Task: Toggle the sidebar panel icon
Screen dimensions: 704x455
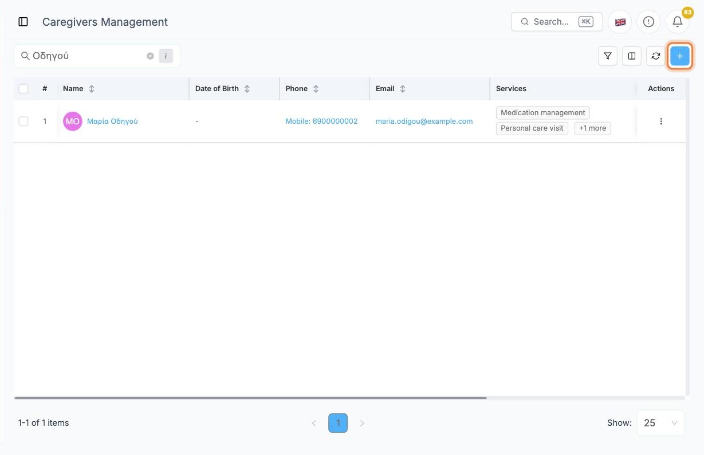Action: pyautogui.click(x=23, y=22)
